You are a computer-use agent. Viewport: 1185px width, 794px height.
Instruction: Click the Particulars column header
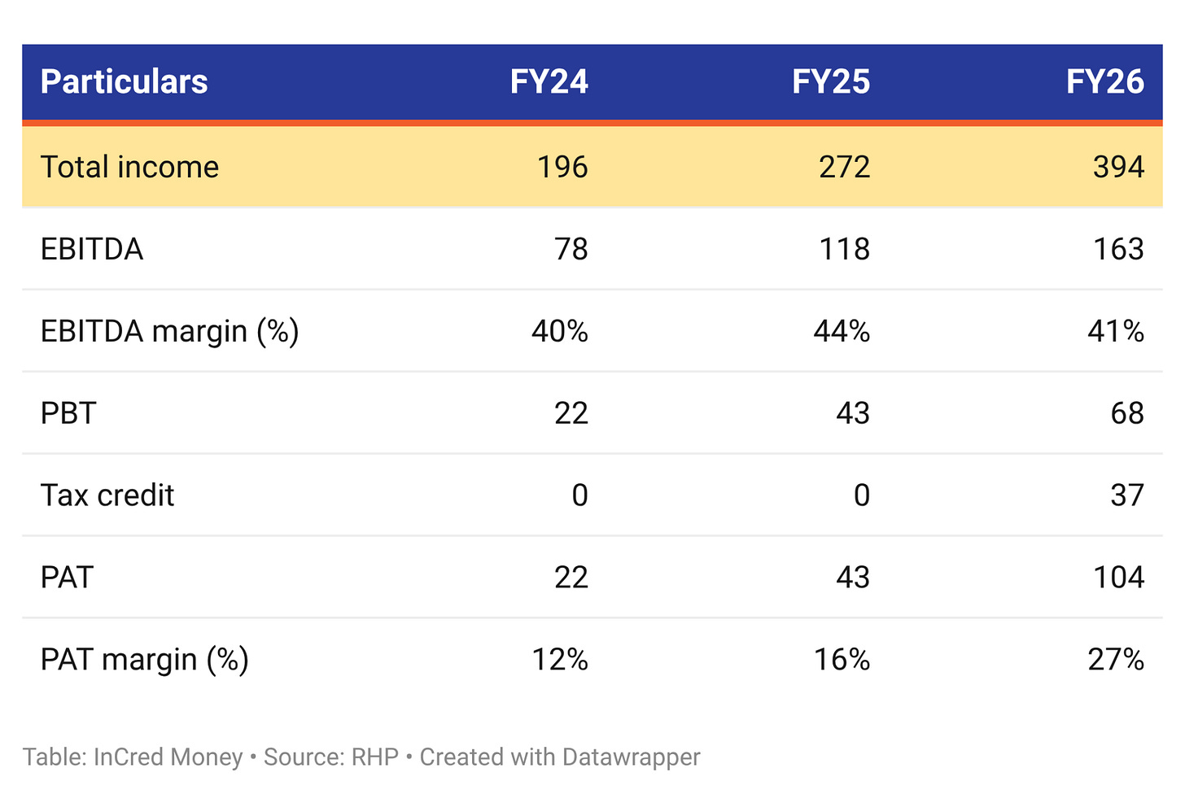click(x=124, y=82)
